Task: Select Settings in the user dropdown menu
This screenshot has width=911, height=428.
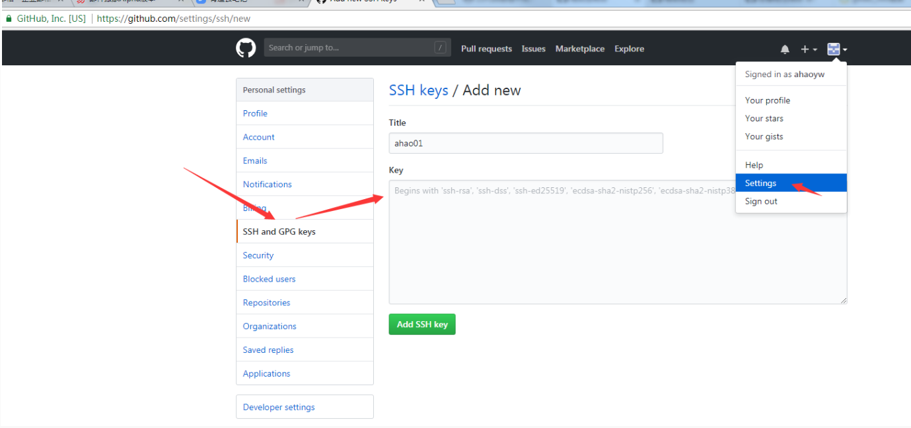Action: (760, 183)
